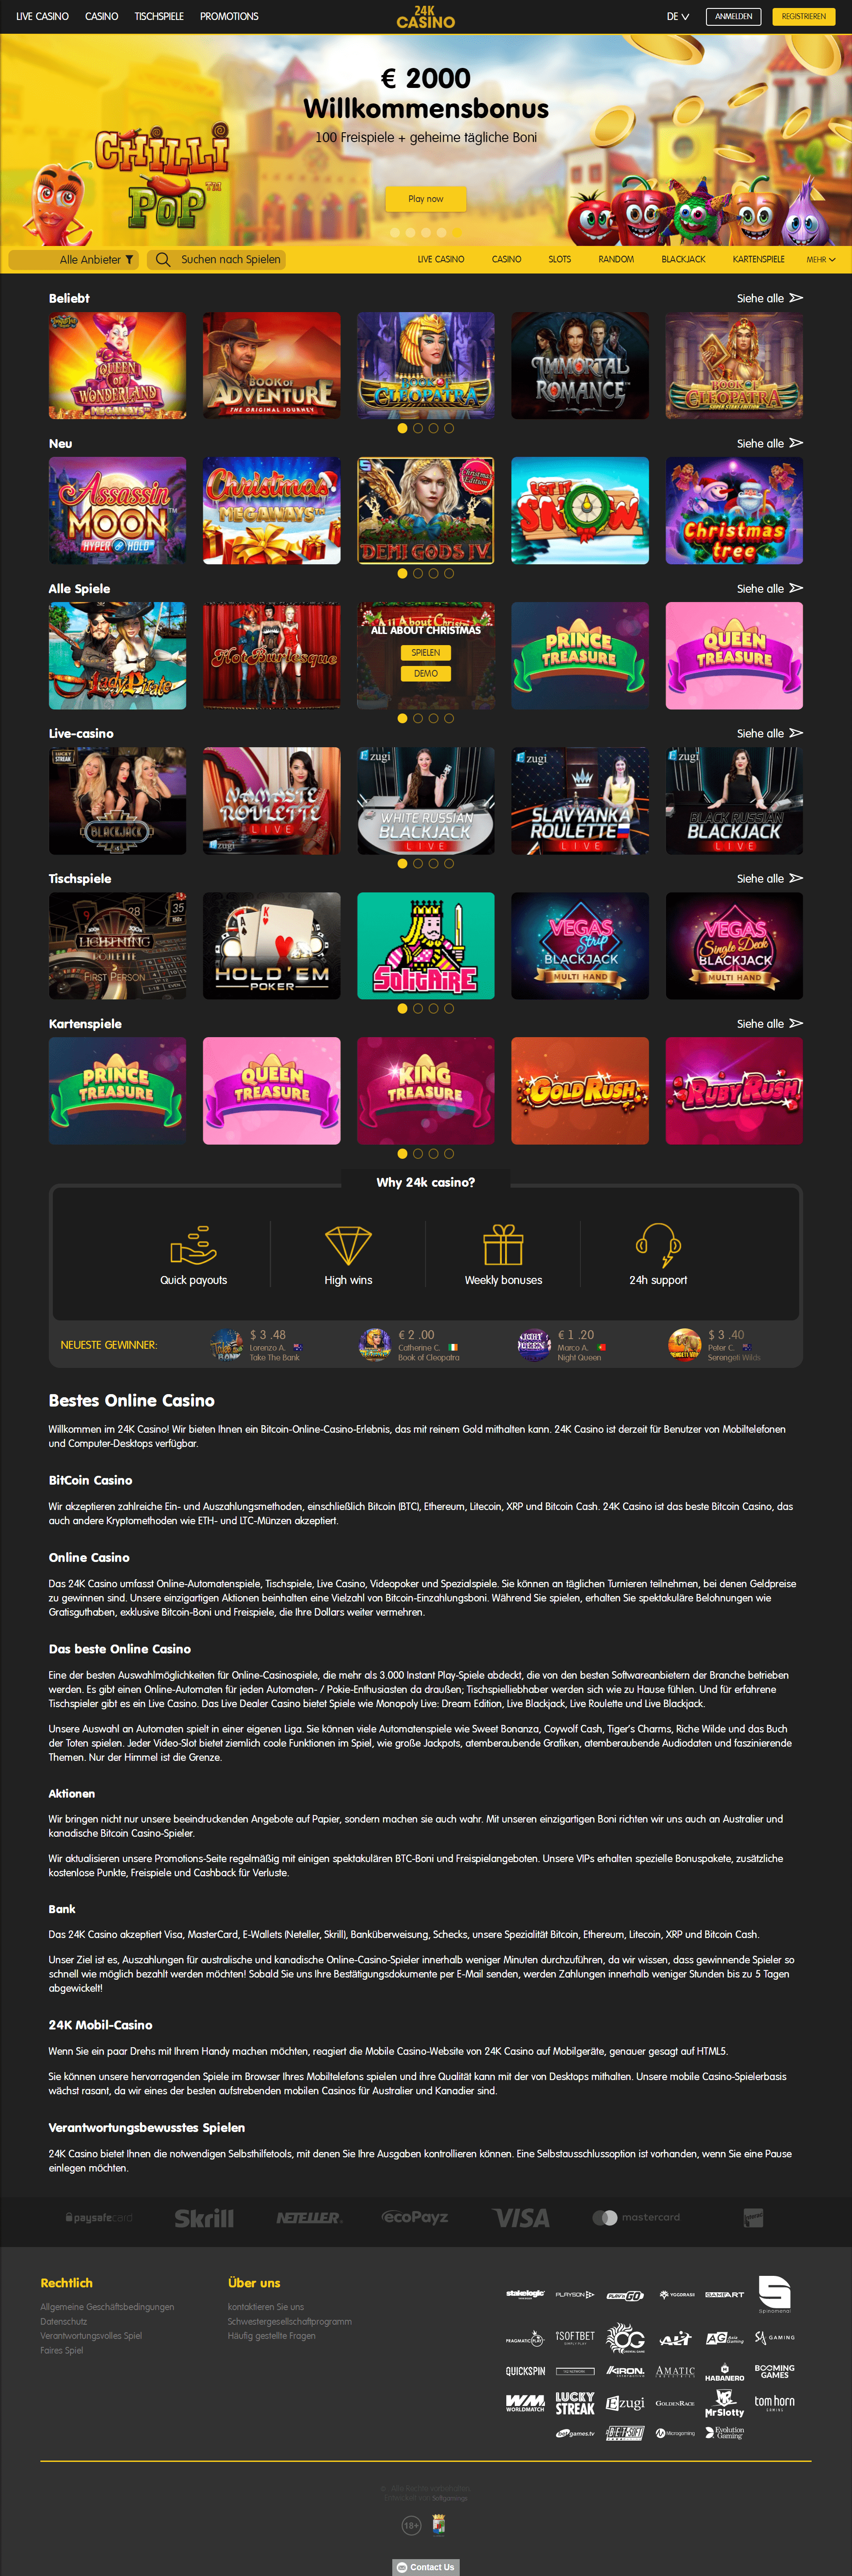Click the 24h support headset icon
Screen dimensions: 852x2576
[658, 1245]
